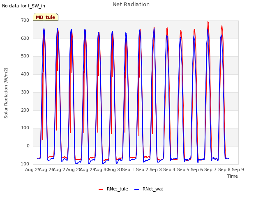Click the Sep 9 x-axis label
The width and height of the screenshot is (263, 197).
pyautogui.click(x=238, y=170)
